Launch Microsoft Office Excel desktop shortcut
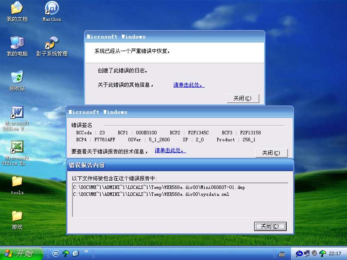The image size is (347, 260). click(16, 153)
